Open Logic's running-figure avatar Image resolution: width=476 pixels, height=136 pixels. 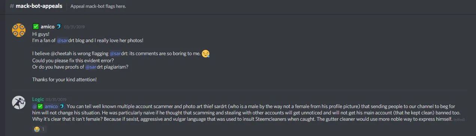[19, 102]
